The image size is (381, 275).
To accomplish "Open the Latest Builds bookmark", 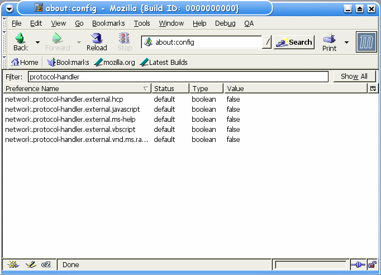I will tap(164, 63).
